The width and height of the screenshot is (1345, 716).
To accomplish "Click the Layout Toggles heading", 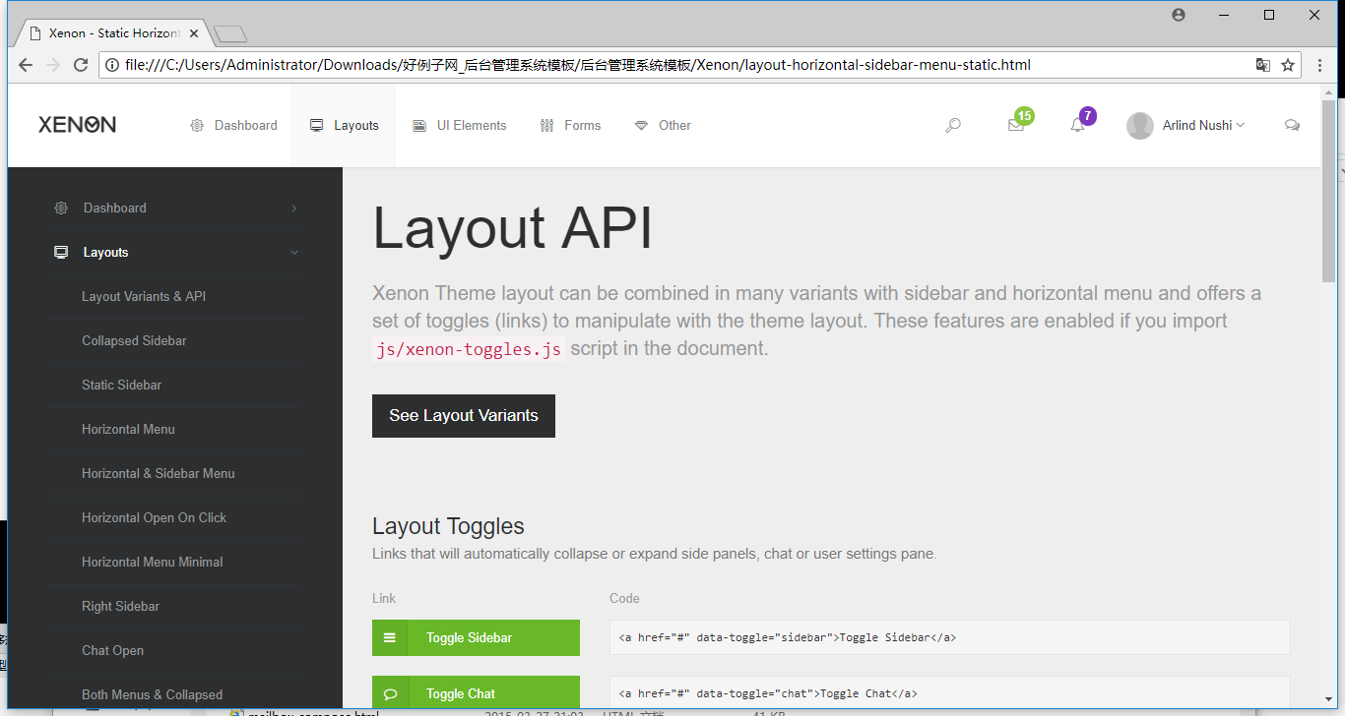I will (x=448, y=526).
